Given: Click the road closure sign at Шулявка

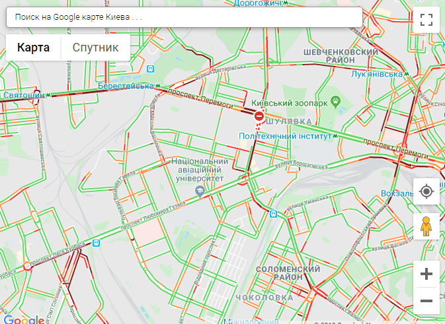Looking at the screenshot, I should tap(259, 116).
